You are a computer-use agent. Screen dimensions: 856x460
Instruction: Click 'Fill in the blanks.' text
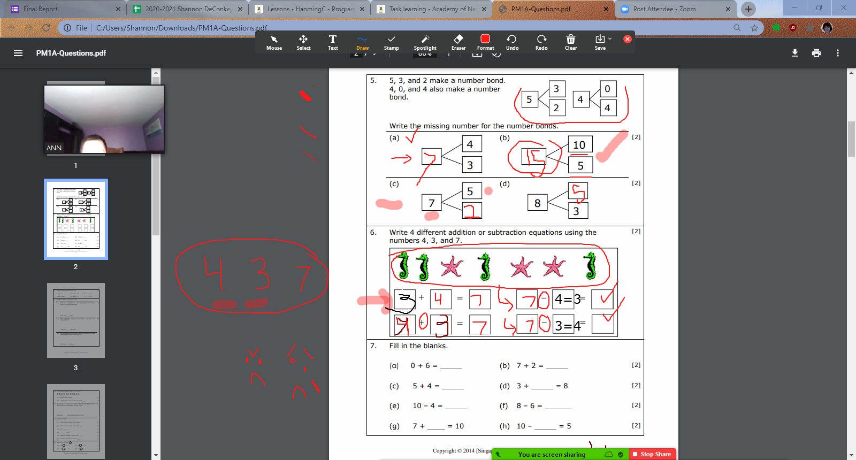418,346
